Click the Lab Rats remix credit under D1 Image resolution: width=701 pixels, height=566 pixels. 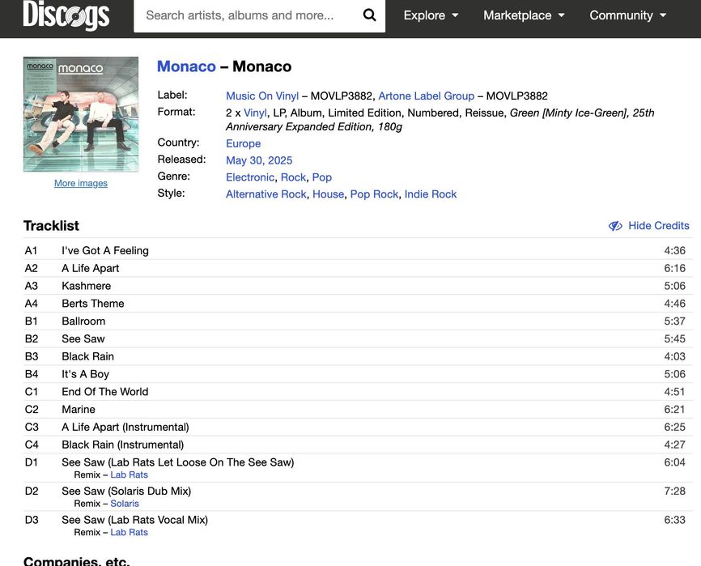(x=130, y=475)
